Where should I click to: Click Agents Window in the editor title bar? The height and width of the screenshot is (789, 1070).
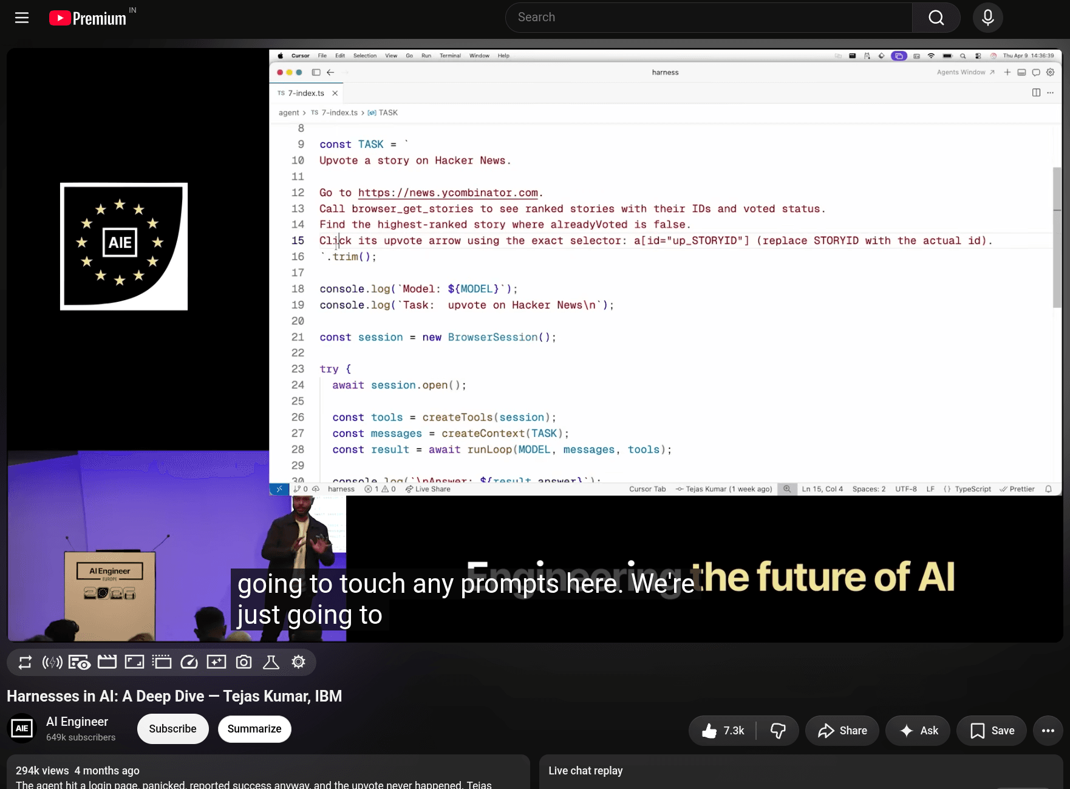pos(966,72)
